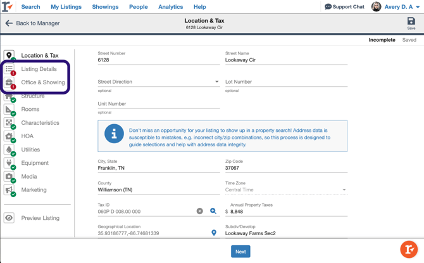Open the Listing Details section

(x=39, y=69)
